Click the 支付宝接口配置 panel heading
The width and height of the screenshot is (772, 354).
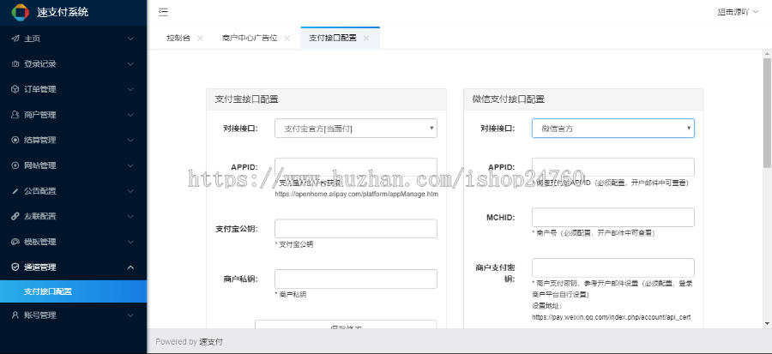[x=247, y=99]
